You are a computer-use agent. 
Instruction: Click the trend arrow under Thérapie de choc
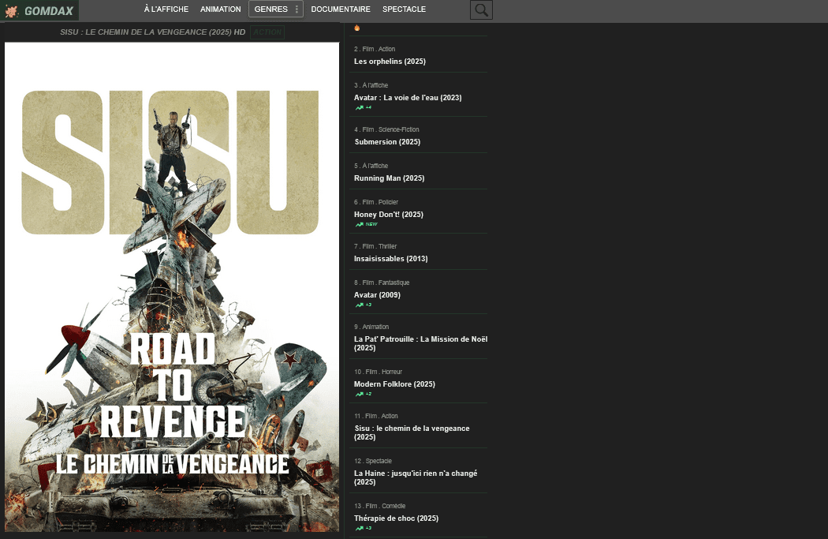click(x=360, y=528)
